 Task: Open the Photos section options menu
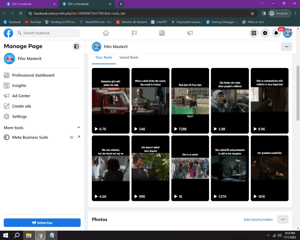(x=283, y=219)
